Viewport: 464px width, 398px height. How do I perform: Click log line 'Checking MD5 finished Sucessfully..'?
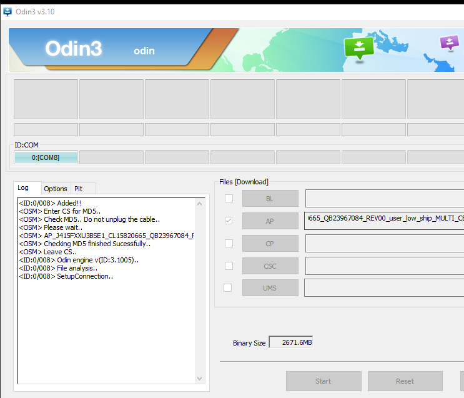pyautogui.click(x=85, y=244)
